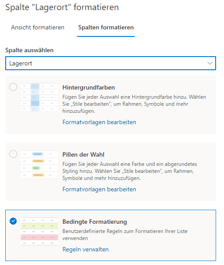
Task: Select the Spalten formatieren tab
Action: pyautogui.click(x=106, y=27)
